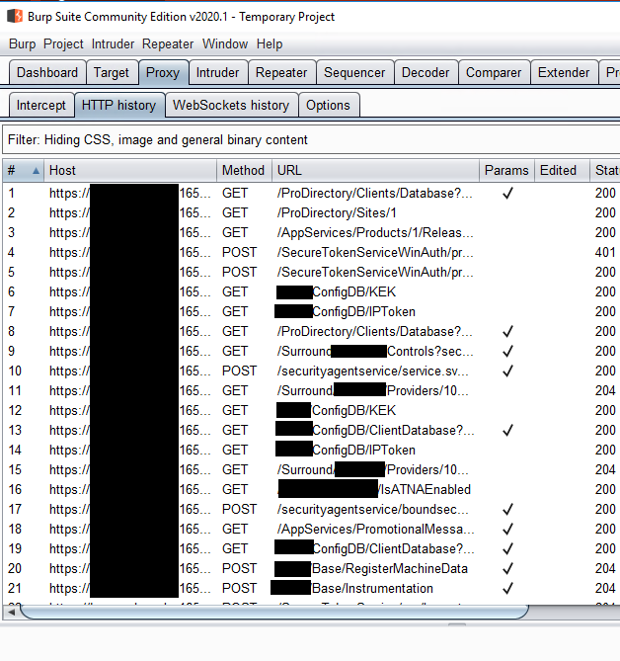Sort the table by the Method column
Image resolution: width=620 pixels, height=661 pixels.
click(243, 171)
